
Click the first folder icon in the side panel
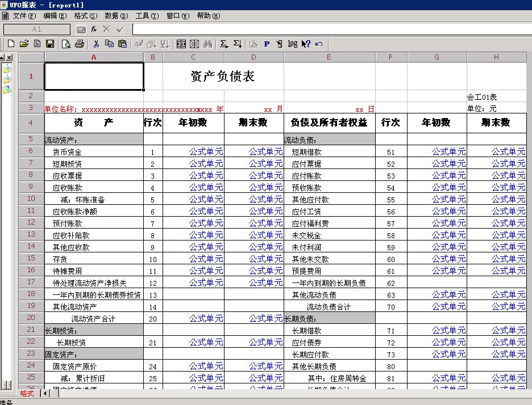click(x=7, y=69)
